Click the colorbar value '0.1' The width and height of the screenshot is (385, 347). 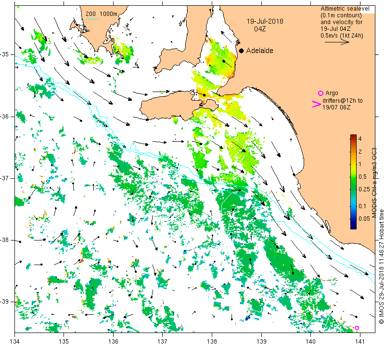363,206
